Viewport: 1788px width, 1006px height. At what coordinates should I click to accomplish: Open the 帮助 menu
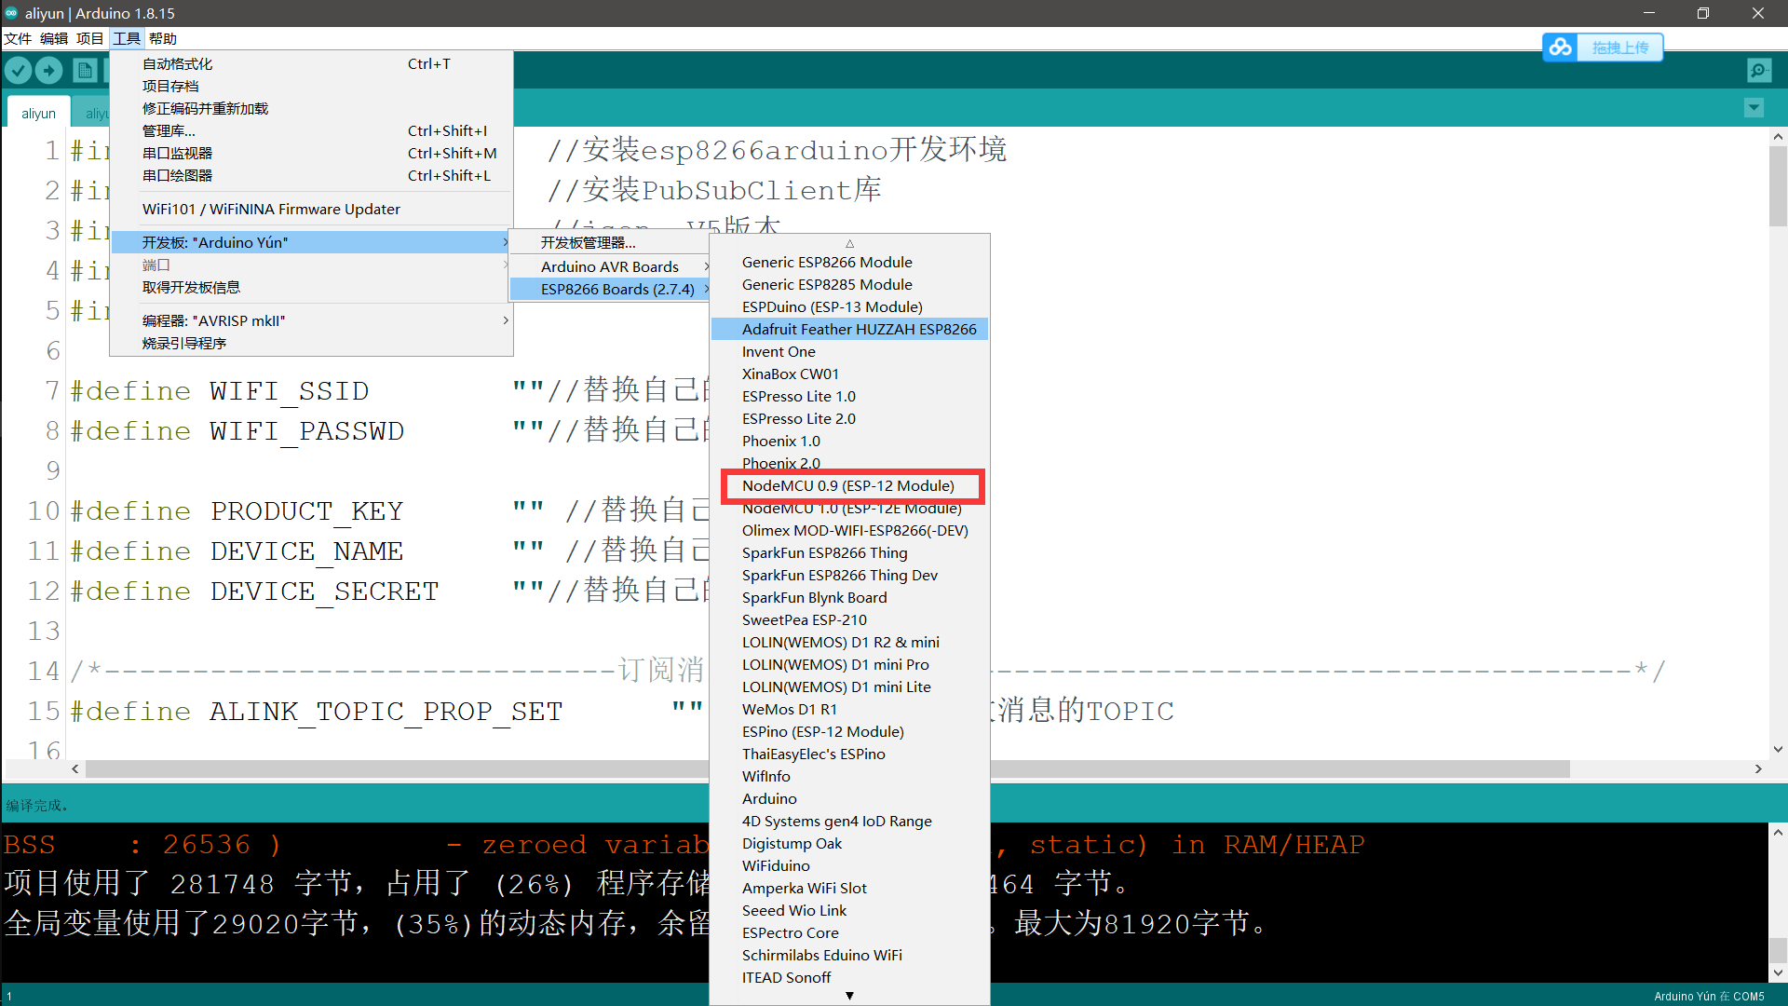[162, 38]
